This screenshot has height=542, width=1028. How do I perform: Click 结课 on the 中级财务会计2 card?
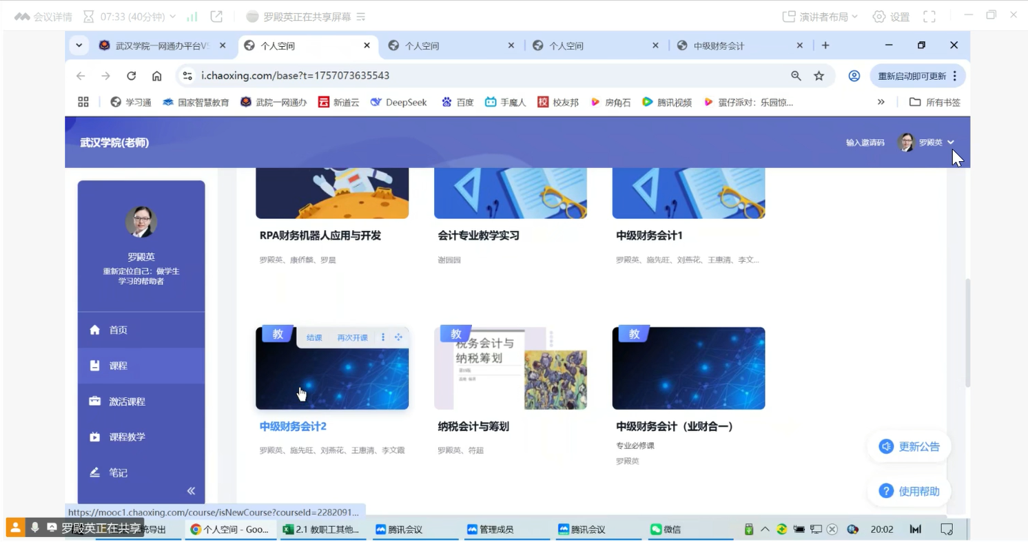[x=314, y=337]
